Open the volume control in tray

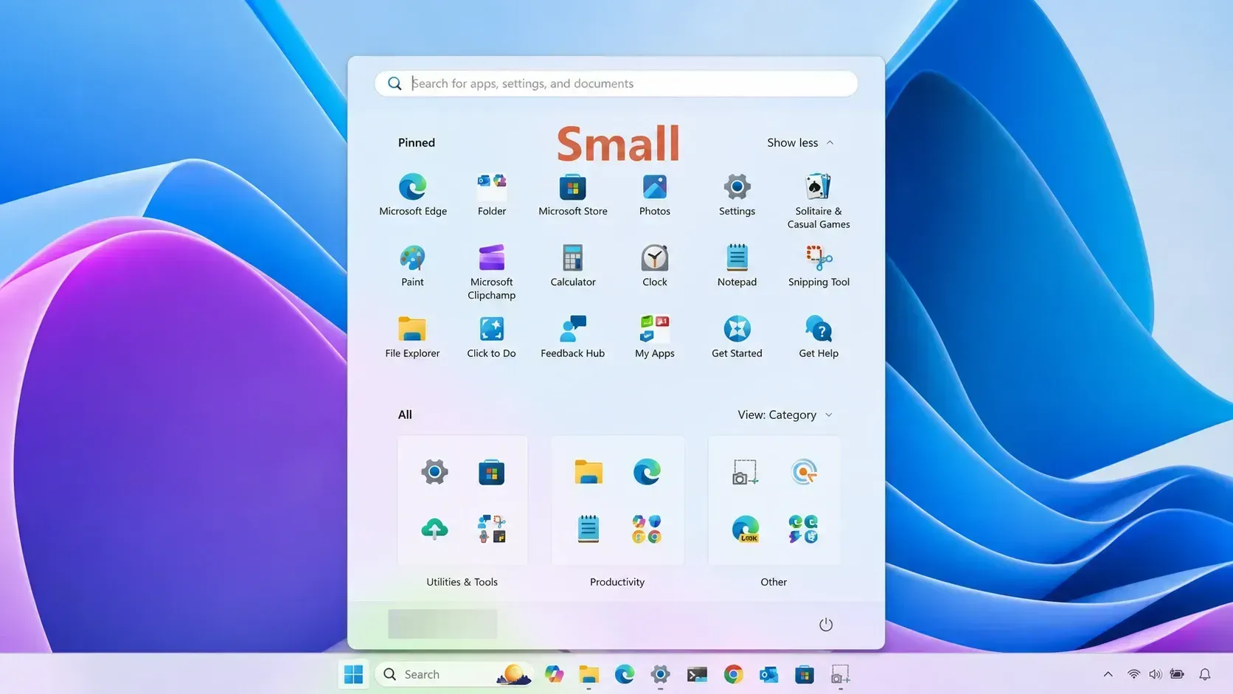pyautogui.click(x=1155, y=674)
